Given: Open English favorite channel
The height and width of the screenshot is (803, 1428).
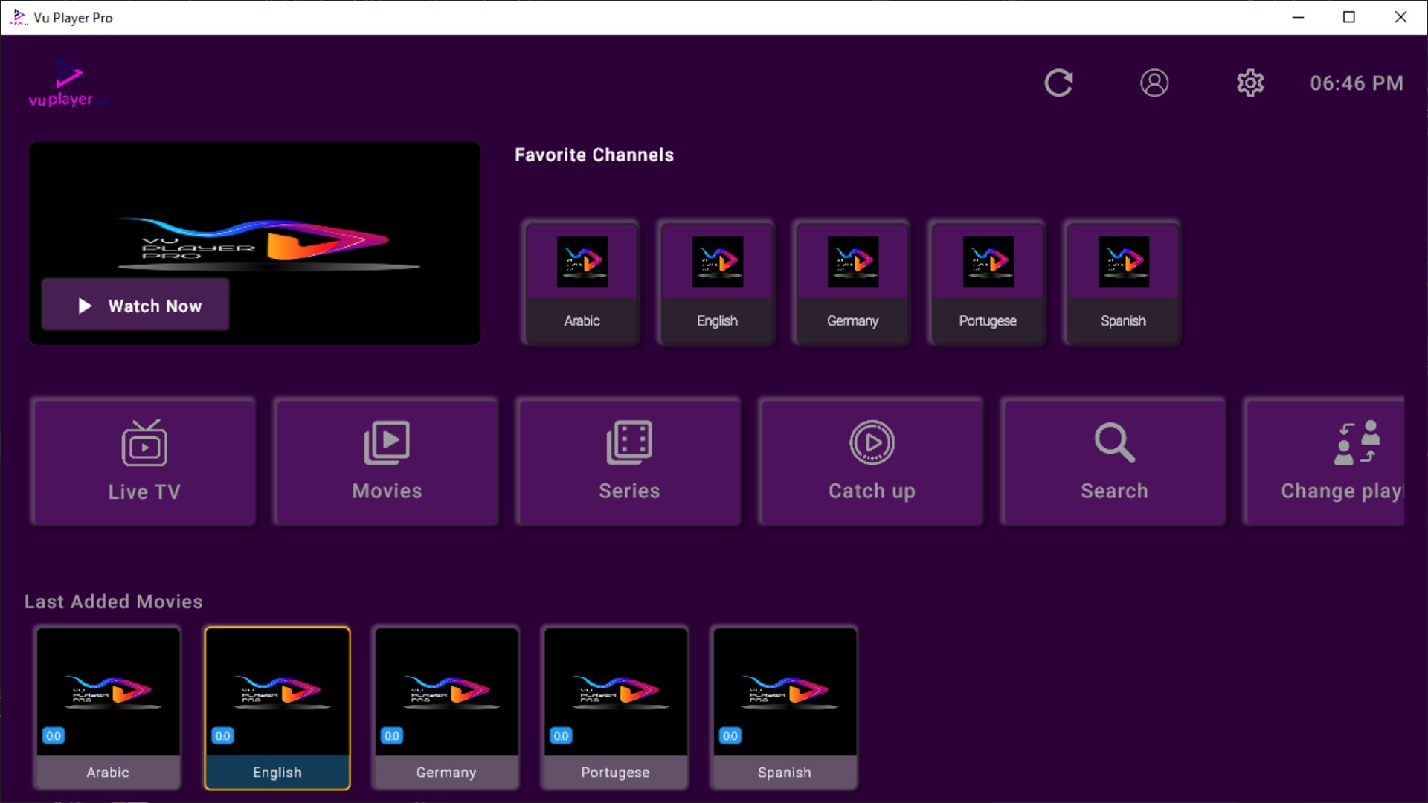Looking at the screenshot, I should point(717,283).
